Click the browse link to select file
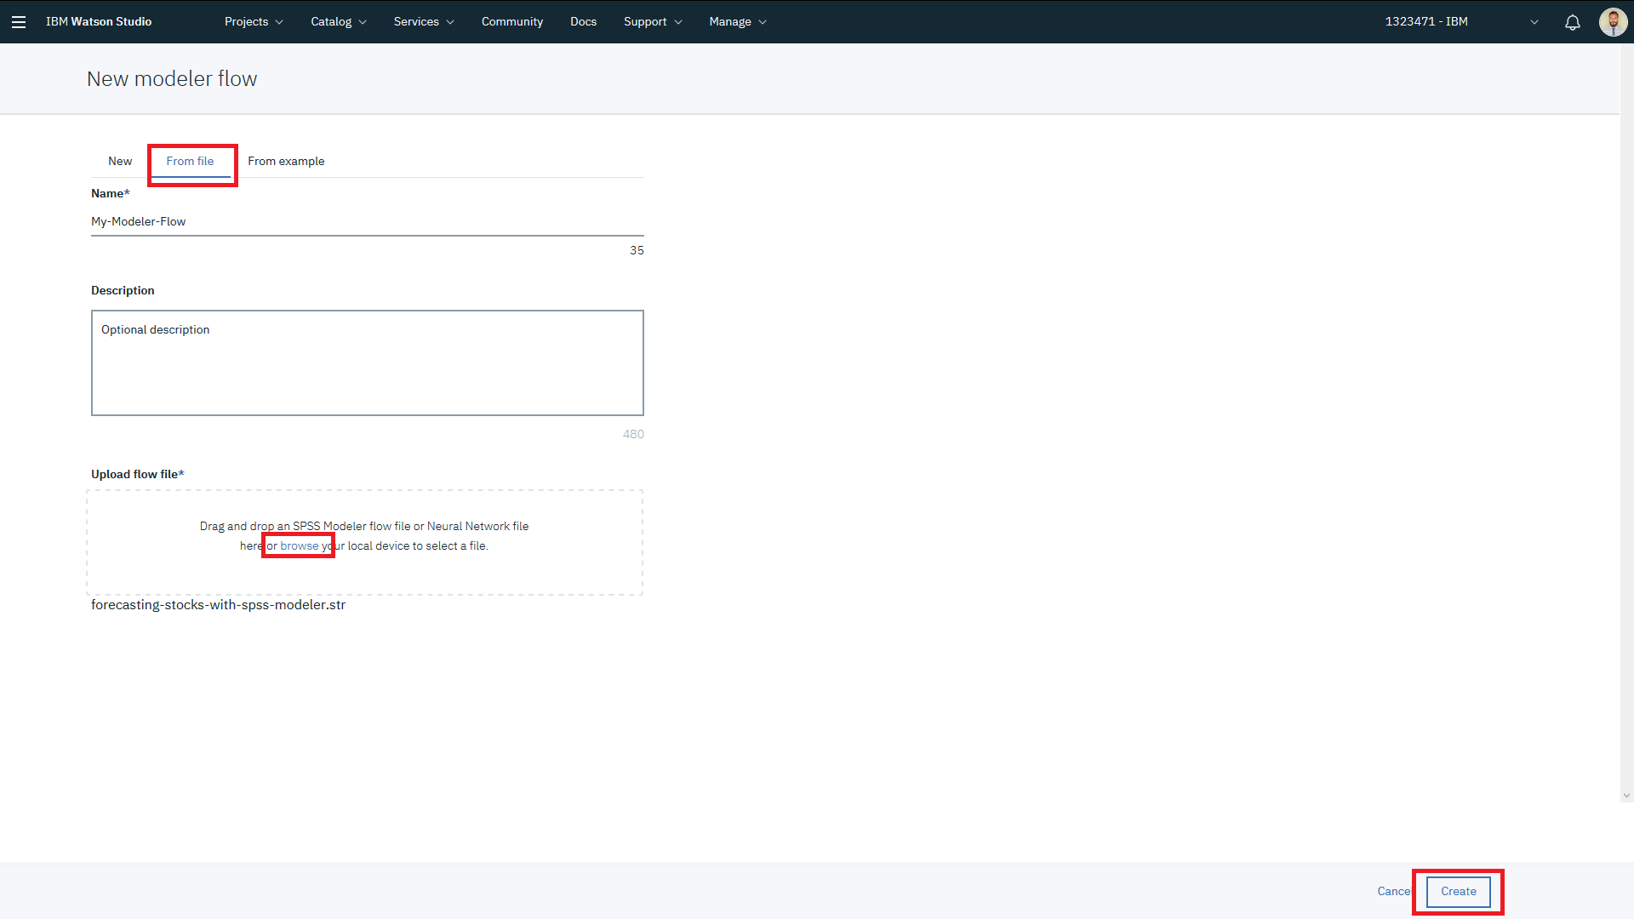 click(299, 546)
